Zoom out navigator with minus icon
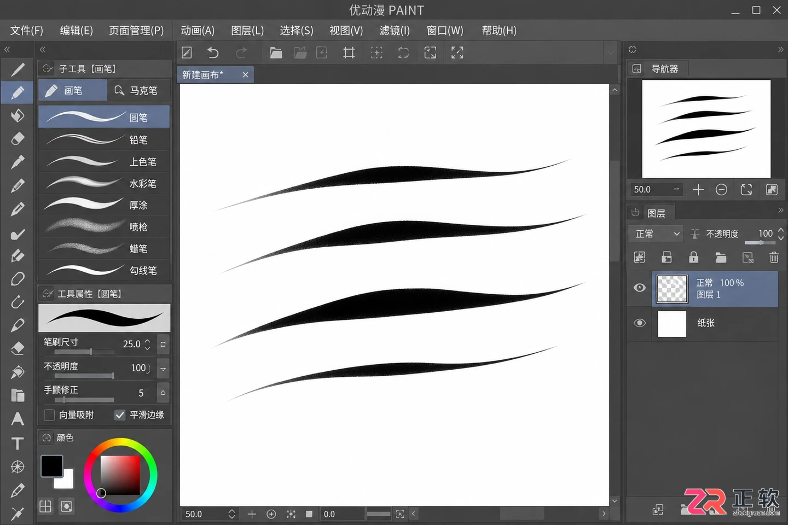This screenshot has height=525, width=788. click(x=721, y=190)
